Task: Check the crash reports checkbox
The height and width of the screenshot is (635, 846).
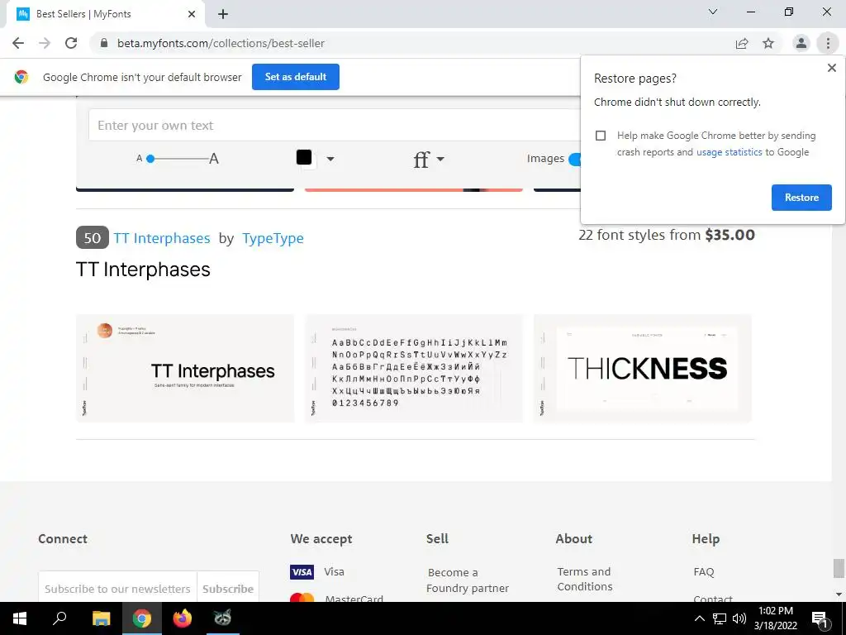Action: tap(601, 136)
